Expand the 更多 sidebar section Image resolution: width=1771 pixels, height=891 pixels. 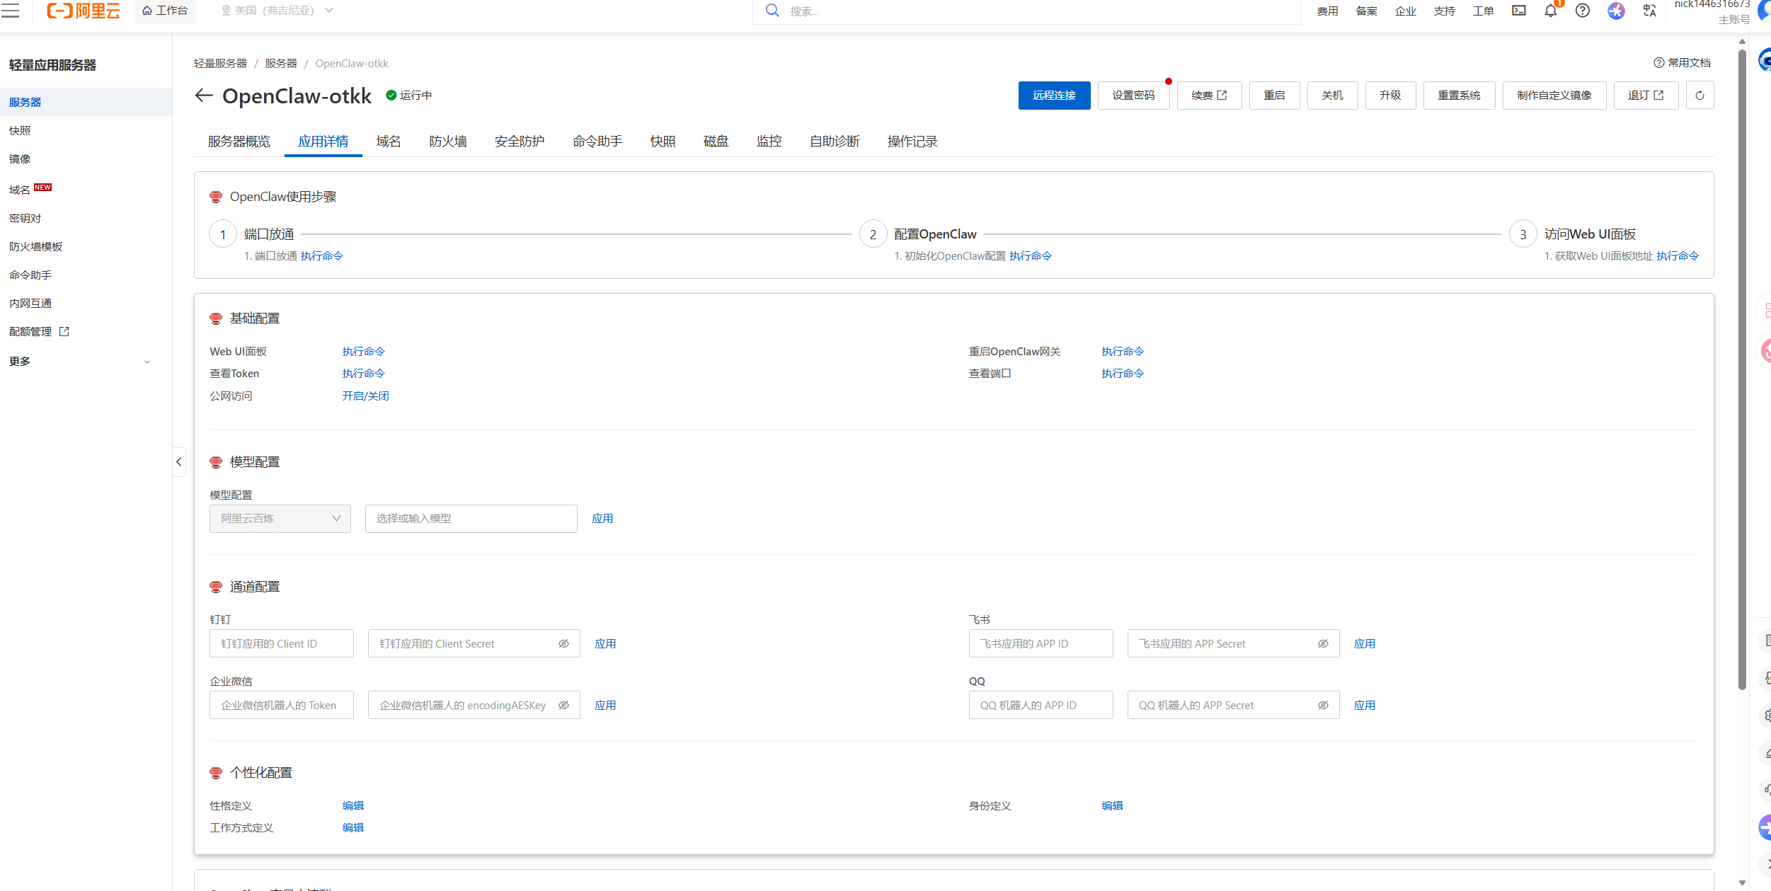point(79,362)
